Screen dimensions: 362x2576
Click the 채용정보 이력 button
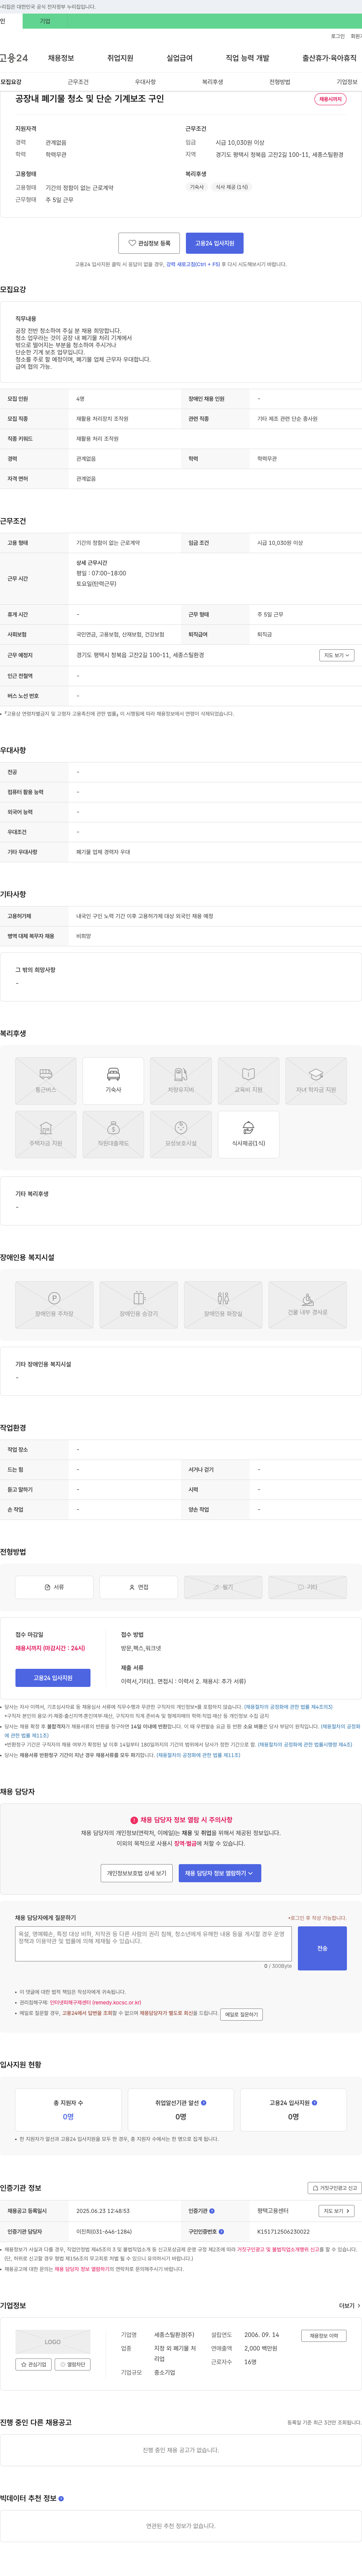tap(324, 2335)
